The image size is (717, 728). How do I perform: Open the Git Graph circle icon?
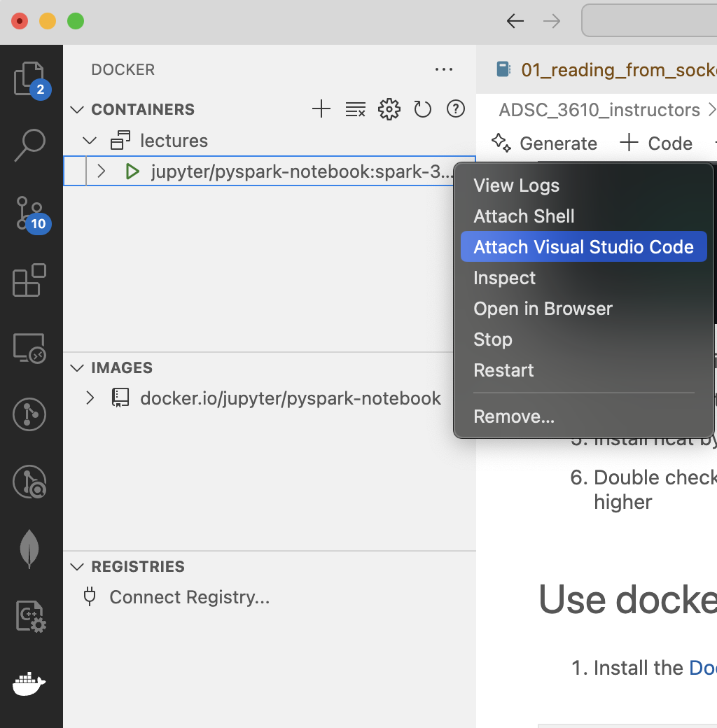29,414
